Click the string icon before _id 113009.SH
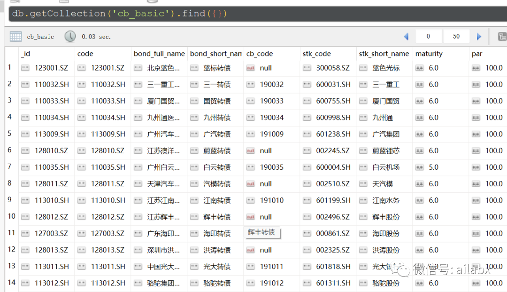Viewport: 507px width, 292px height. (25, 134)
